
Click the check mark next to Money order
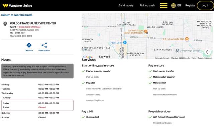[x=150, y=83]
